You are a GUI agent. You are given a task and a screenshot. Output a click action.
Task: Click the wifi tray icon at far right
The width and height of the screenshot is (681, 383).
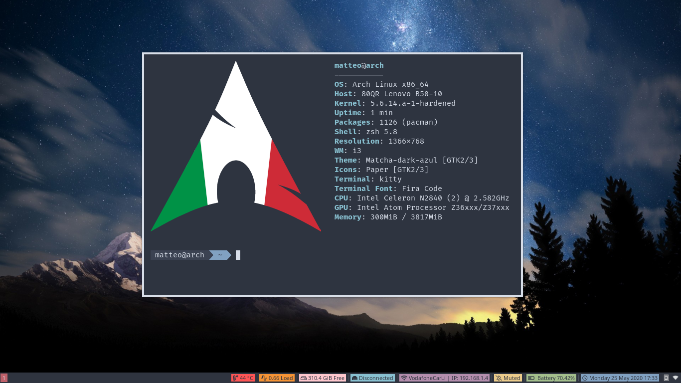pyautogui.click(x=676, y=378)
